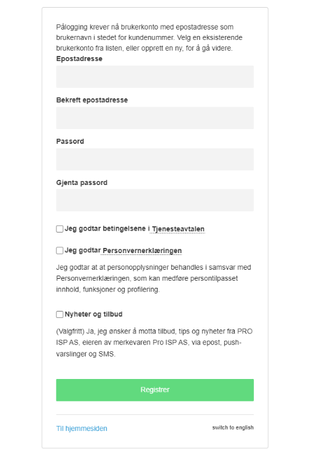
Task: Switch to english language link
Action: click(233, 427)
